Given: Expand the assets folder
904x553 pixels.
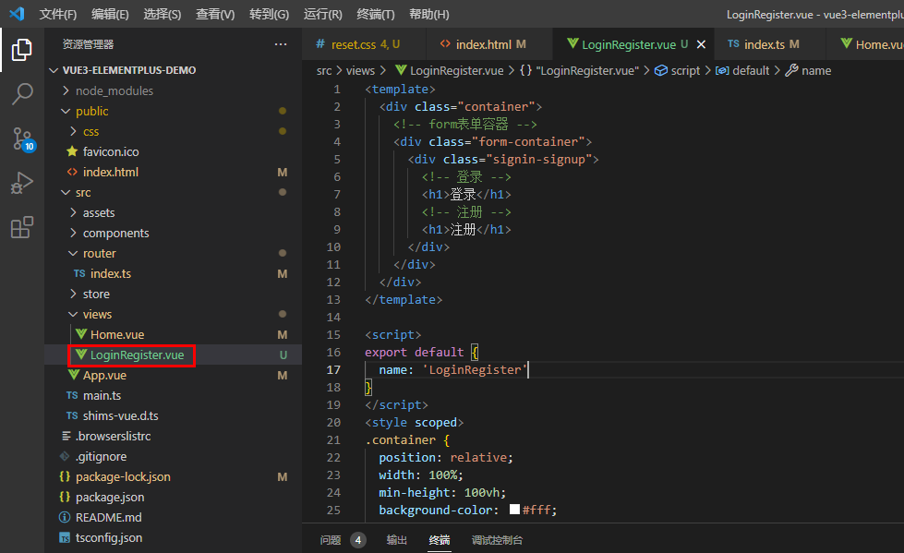Looking at the screenshot, I should click(x=73, y=212).
